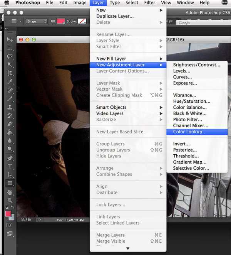This screenshot has height=255, width=231.
Task: Choose the Hand tool
Action: point(10,192)
